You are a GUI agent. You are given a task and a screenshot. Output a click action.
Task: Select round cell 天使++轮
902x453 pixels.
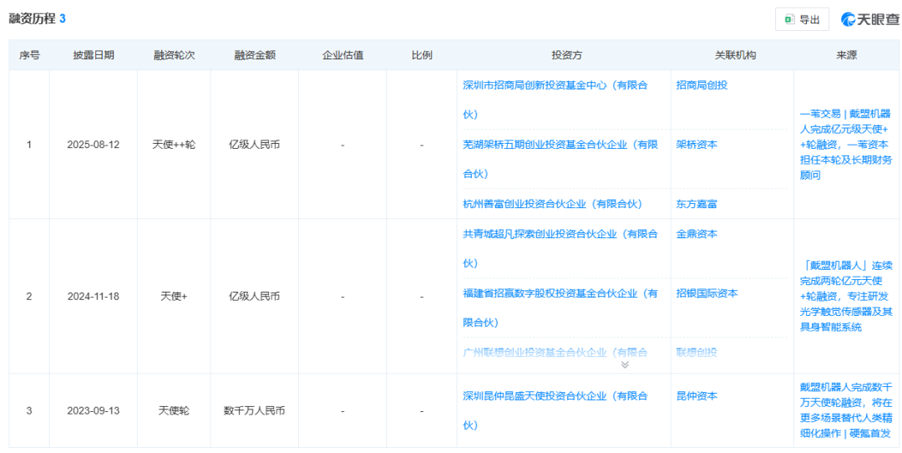174,145
